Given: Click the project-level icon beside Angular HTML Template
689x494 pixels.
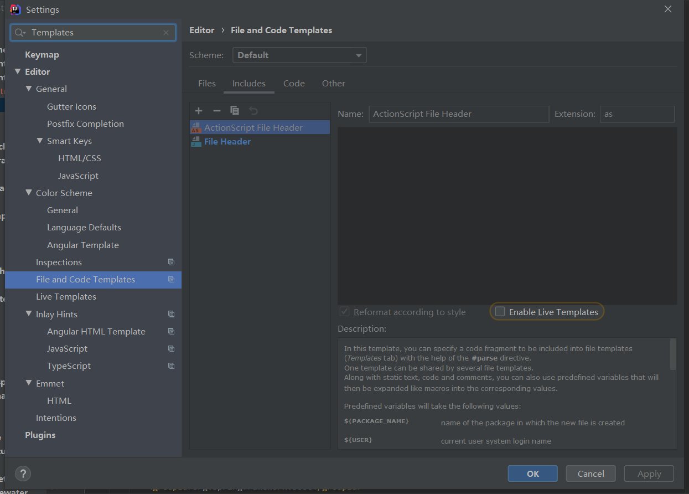Looking at the screenshot, I should [x=171, y=332].
